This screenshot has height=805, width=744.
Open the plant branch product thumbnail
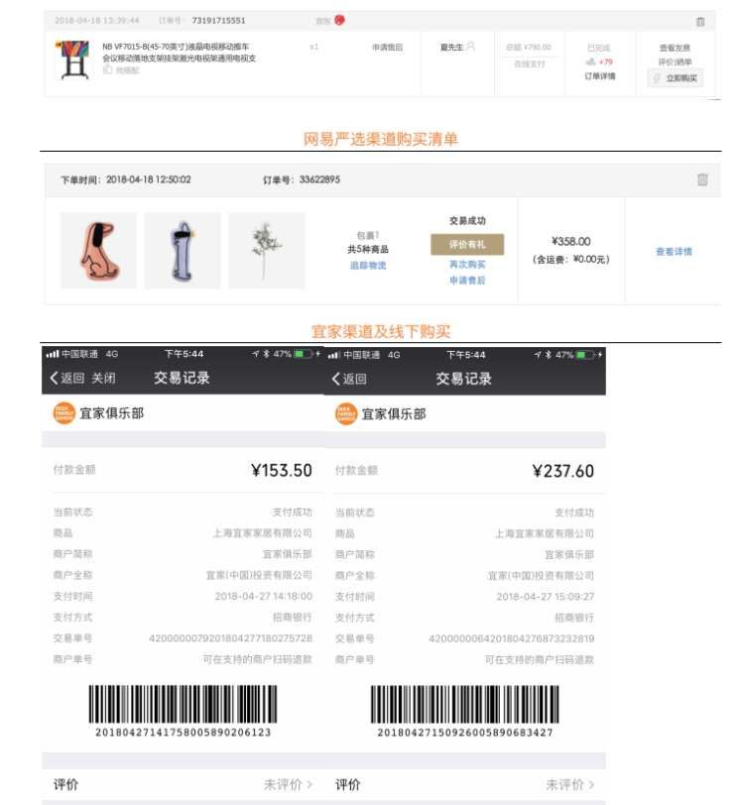(x=267, y=251)
